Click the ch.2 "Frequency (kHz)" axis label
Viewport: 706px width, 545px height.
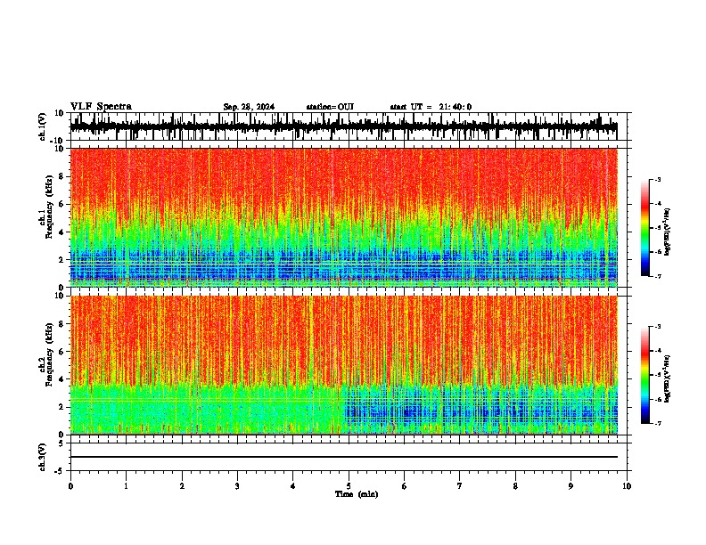coord(47,354)
